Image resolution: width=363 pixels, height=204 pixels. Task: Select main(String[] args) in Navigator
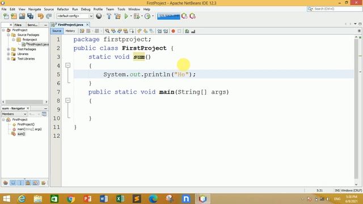tap(29, 129)
